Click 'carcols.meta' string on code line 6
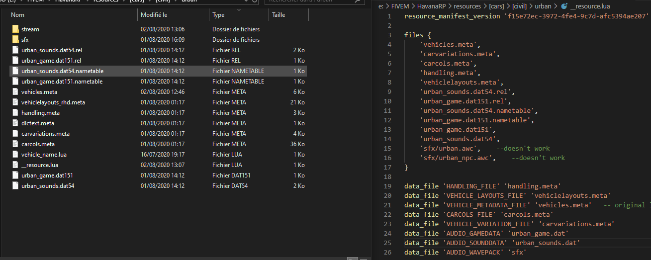 [x=447, y=63]
